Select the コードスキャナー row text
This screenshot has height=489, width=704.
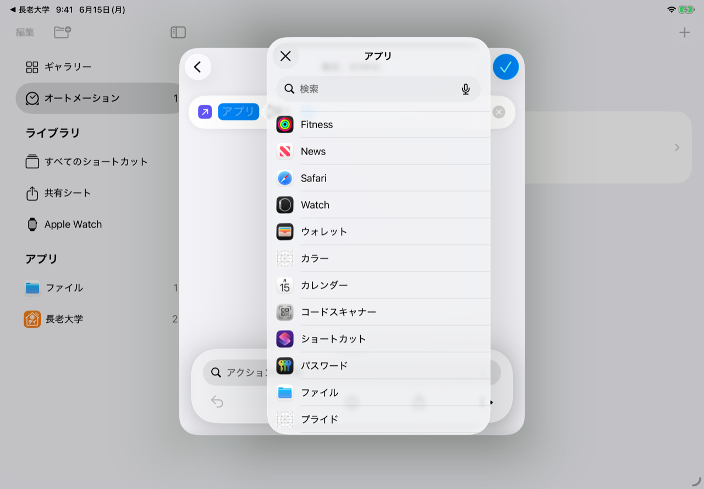point(338,312)
